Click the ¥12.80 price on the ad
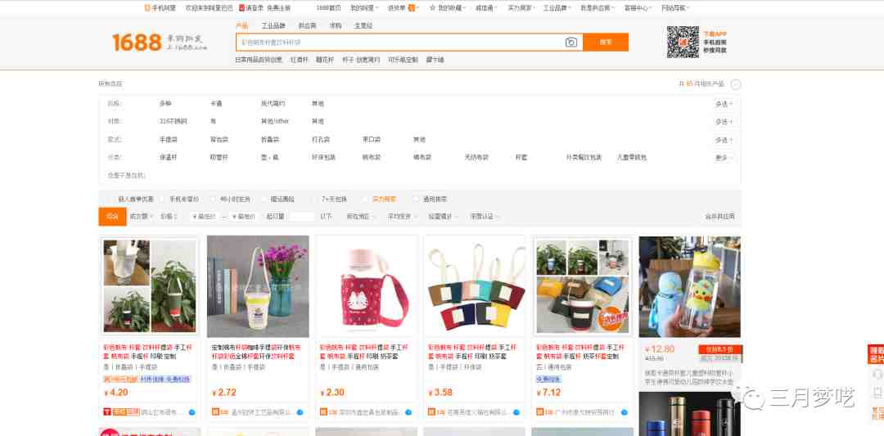The height and width of the screenshot is (436, 884). pyautogui.click(x=660, y=349)
